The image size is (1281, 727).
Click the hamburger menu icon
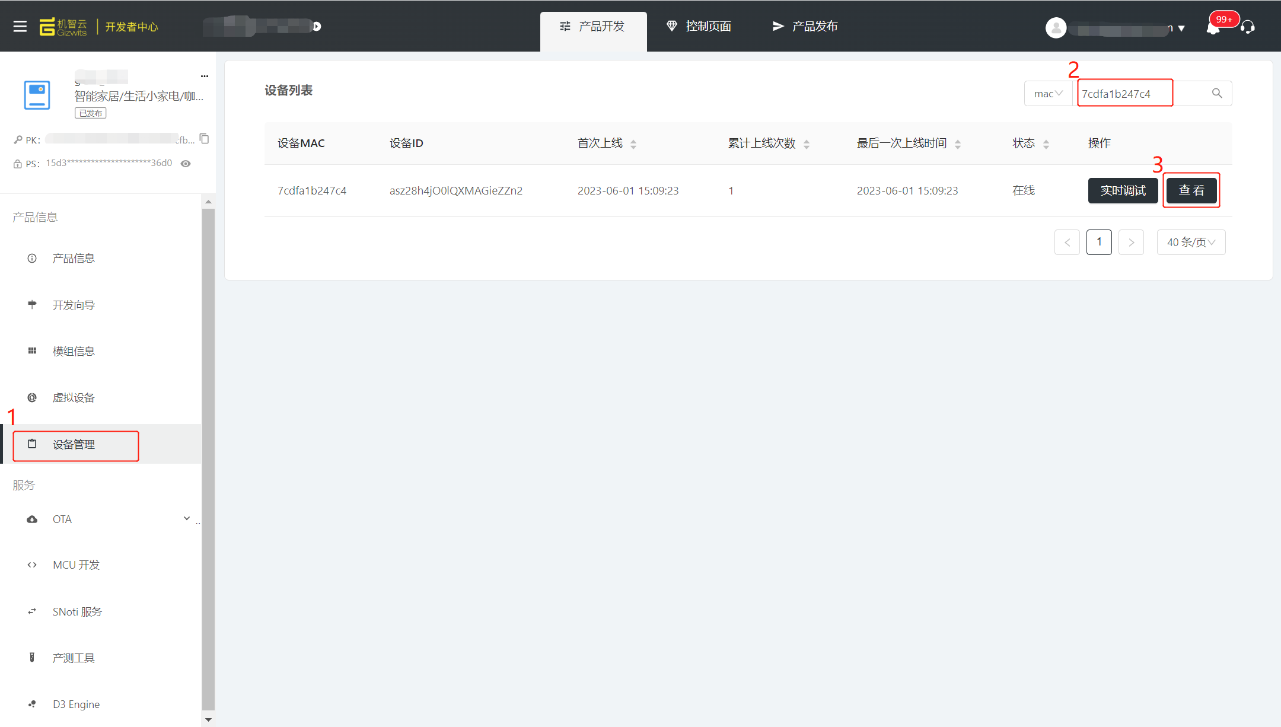(x=20, y=26)
